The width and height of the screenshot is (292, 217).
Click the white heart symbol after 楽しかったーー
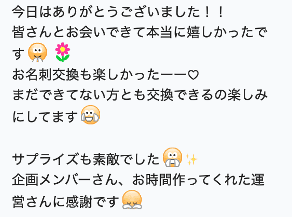[193, 75]
